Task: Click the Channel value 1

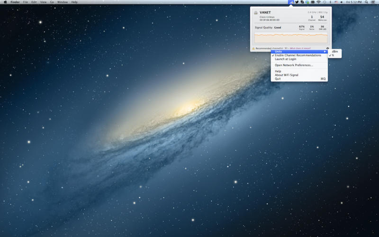Action: [312, 17]
